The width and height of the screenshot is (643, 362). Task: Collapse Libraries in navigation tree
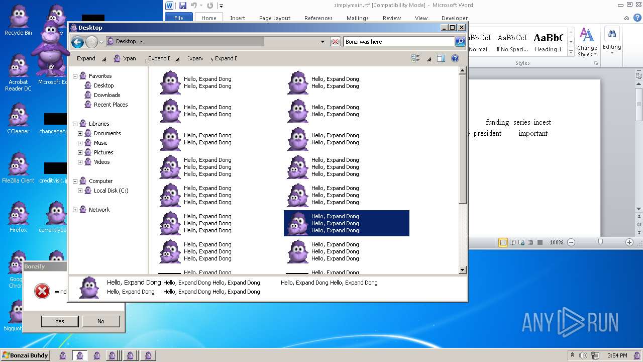75,124
